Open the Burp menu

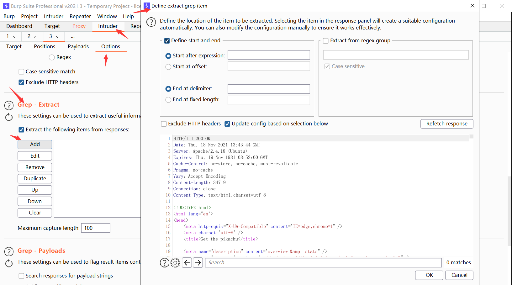pos(9,16)
